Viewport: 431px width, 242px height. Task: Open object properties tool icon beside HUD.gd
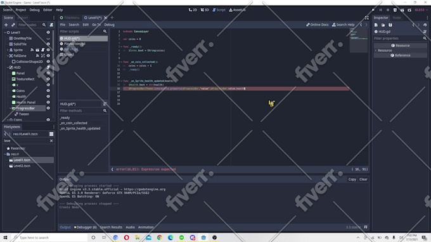click(x=425, y=32)
